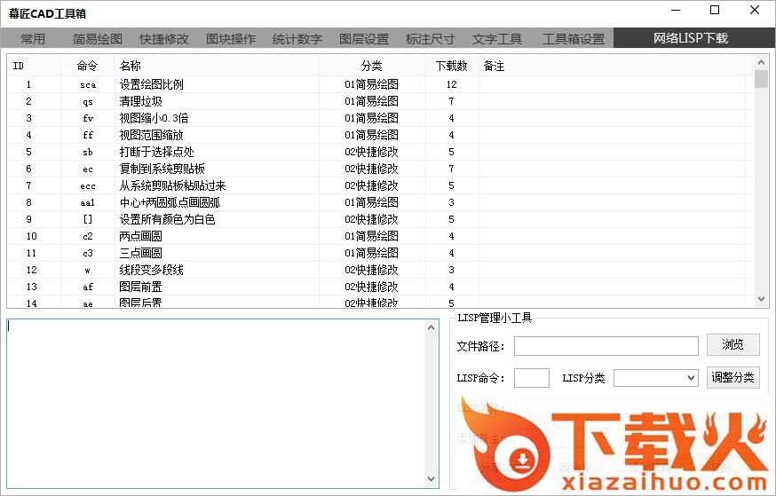Select the 清理垃圾 list entry

click(140, 102)
